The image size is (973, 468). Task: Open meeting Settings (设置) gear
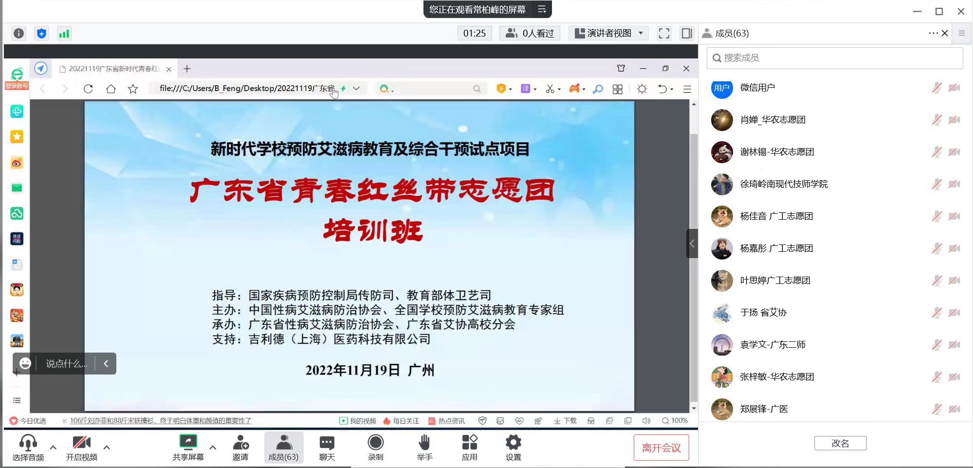click(x=513, y=447)
